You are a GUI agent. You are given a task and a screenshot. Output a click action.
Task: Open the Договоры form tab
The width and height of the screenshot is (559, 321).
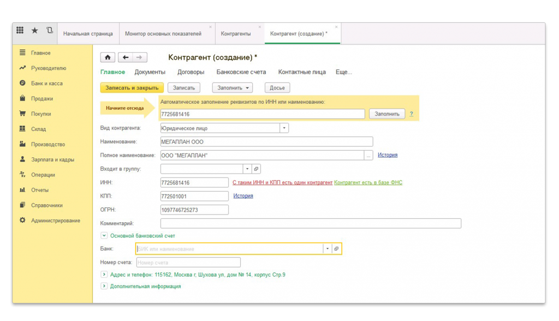tap(191, 72)
